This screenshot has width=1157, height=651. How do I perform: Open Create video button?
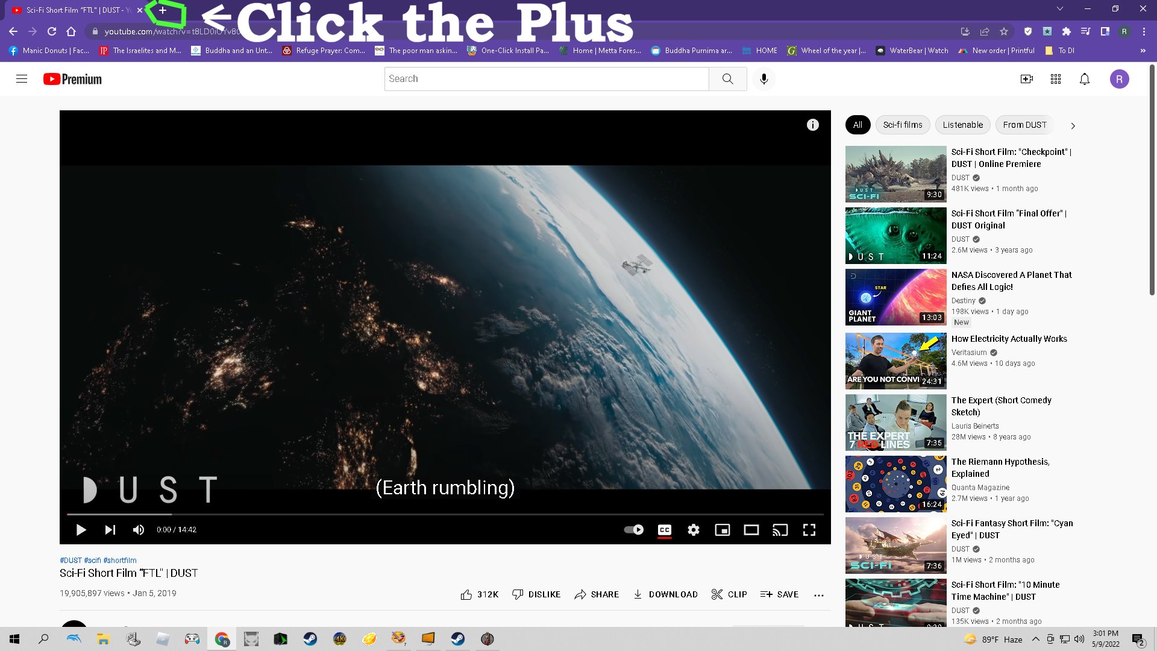coord(1027,79)
